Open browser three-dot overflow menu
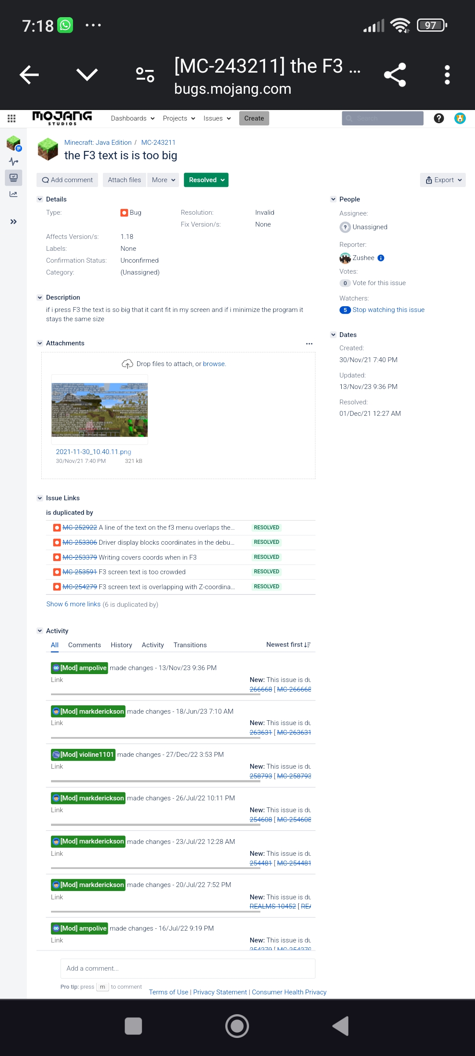 [x=447, y=75]
